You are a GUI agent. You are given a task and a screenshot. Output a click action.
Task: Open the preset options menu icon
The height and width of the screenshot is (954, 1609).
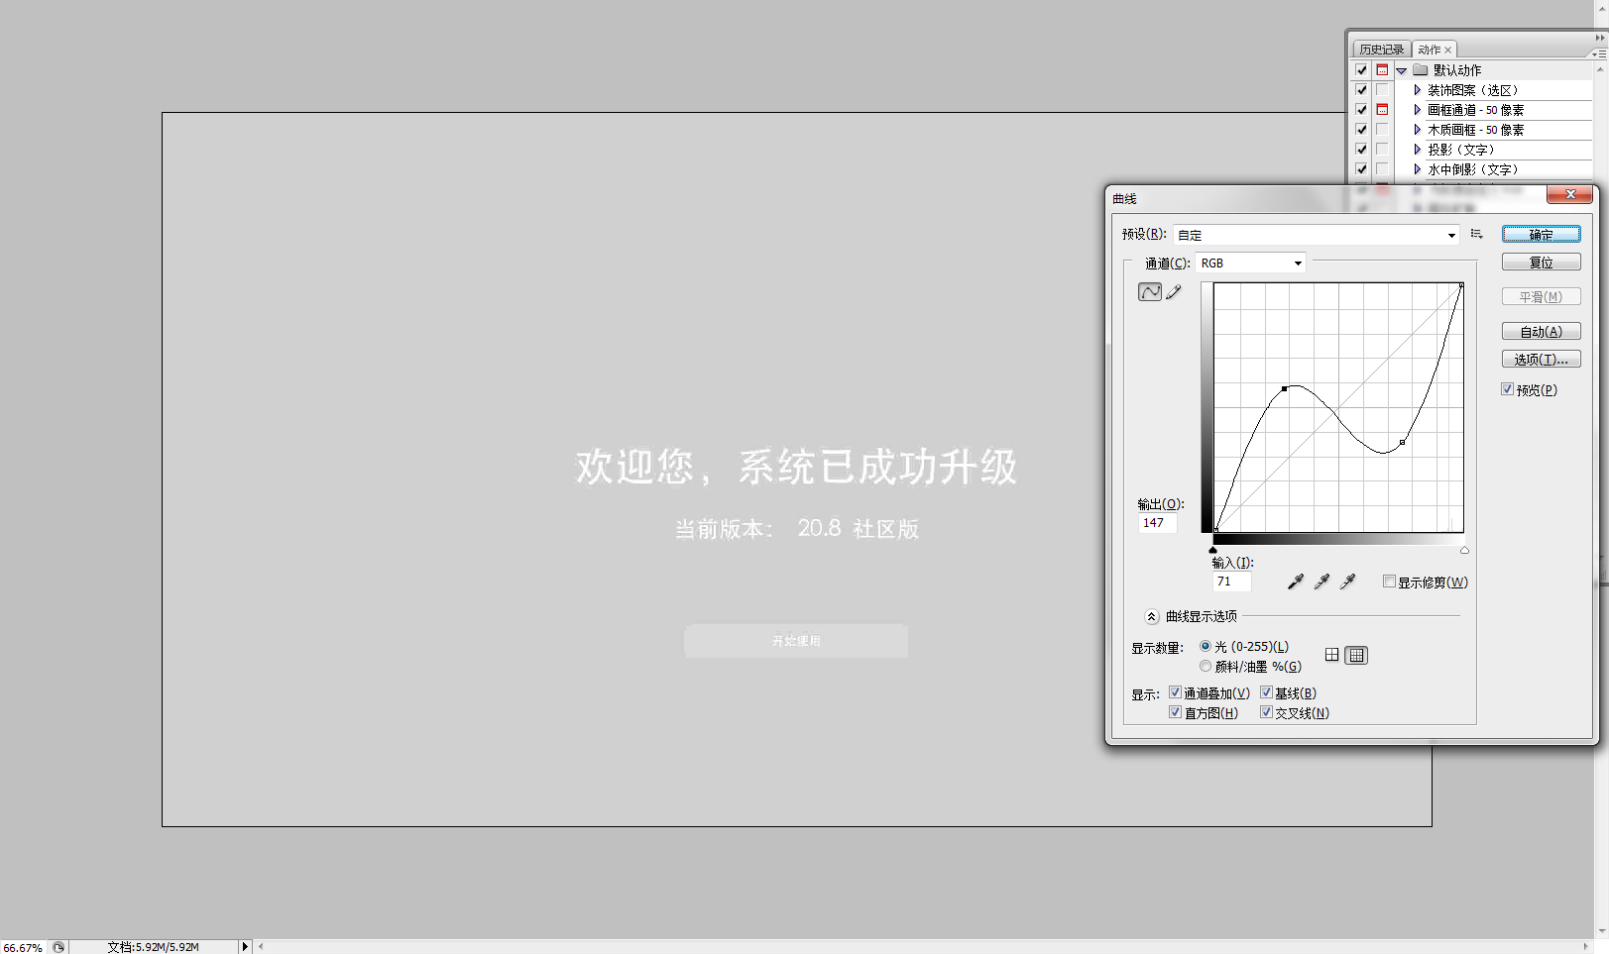(1476, 235)
